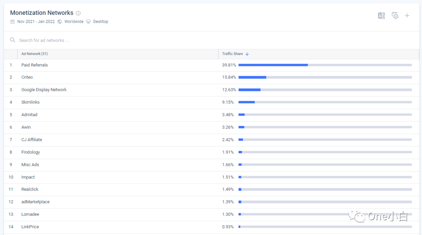
Task: Open the Skimlinks network entry
Action: pyautogui.click(x=30, y=102)
